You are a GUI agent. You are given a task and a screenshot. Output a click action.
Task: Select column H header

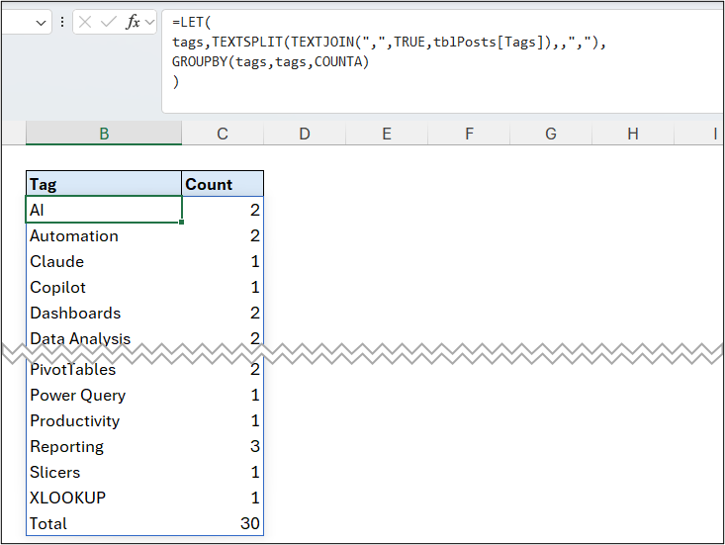[633, 134]
